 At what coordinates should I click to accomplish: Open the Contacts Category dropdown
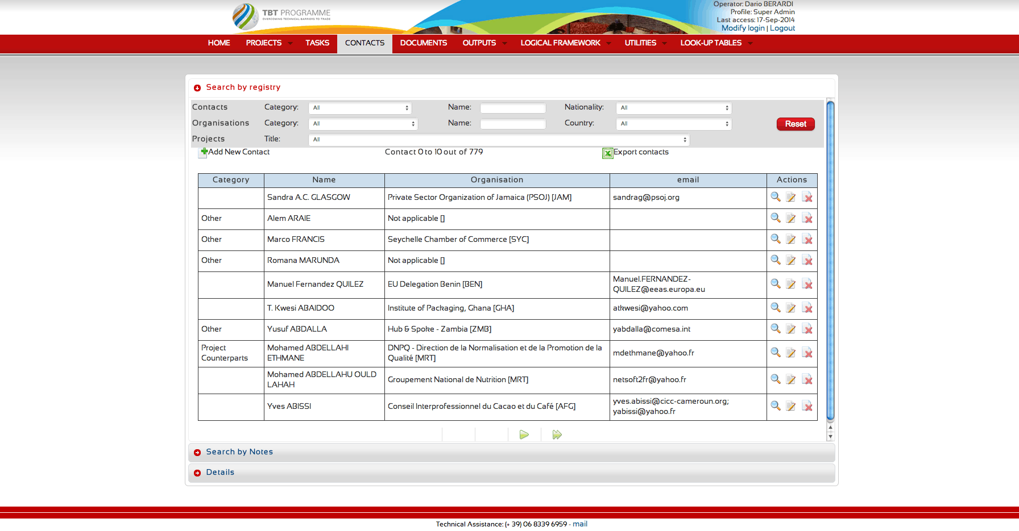[x=361, y=108]
